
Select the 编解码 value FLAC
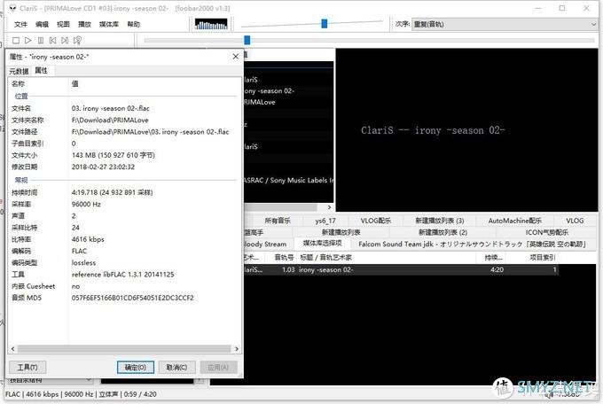click(79, 251)
